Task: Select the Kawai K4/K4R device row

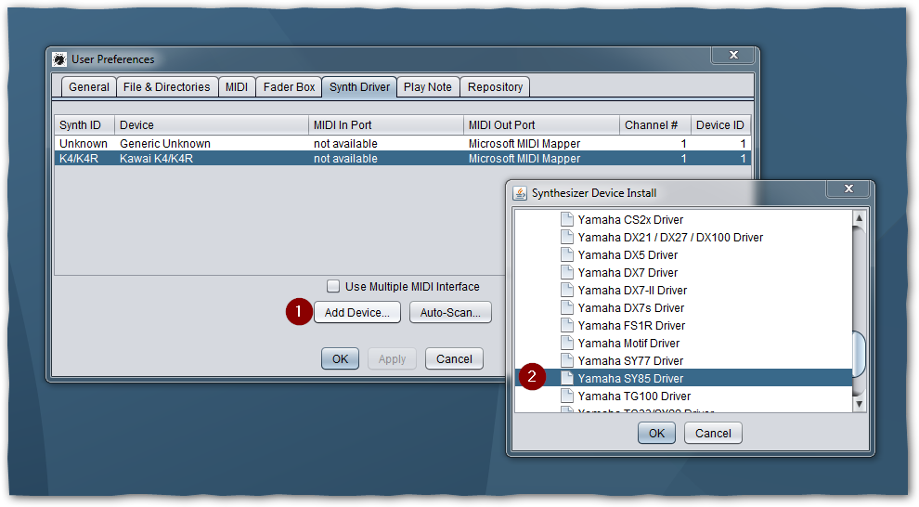Action: (403, 158)
